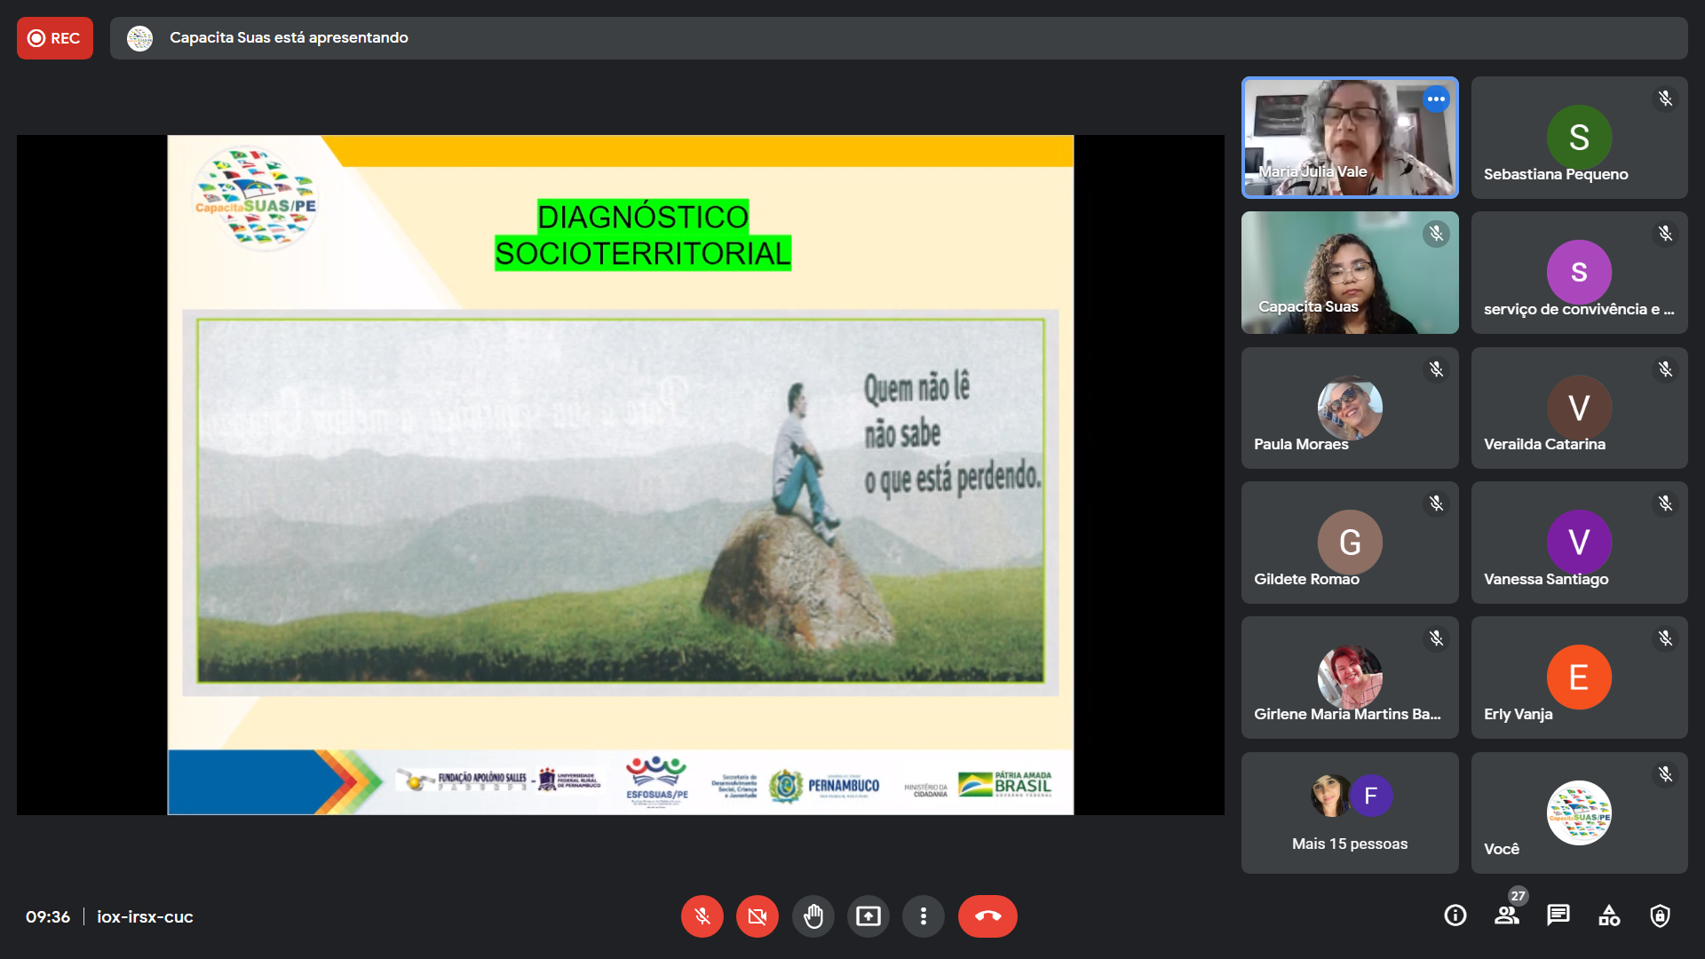Show participants list people icon

pos(1506,915)
